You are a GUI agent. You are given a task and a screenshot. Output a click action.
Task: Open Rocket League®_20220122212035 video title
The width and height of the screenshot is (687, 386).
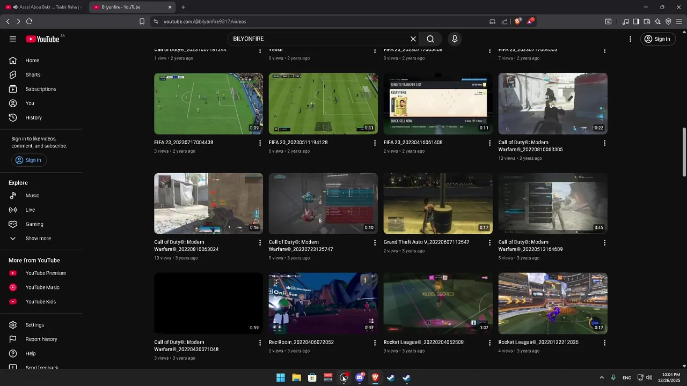pyautogui.click(x=538, y=342)
